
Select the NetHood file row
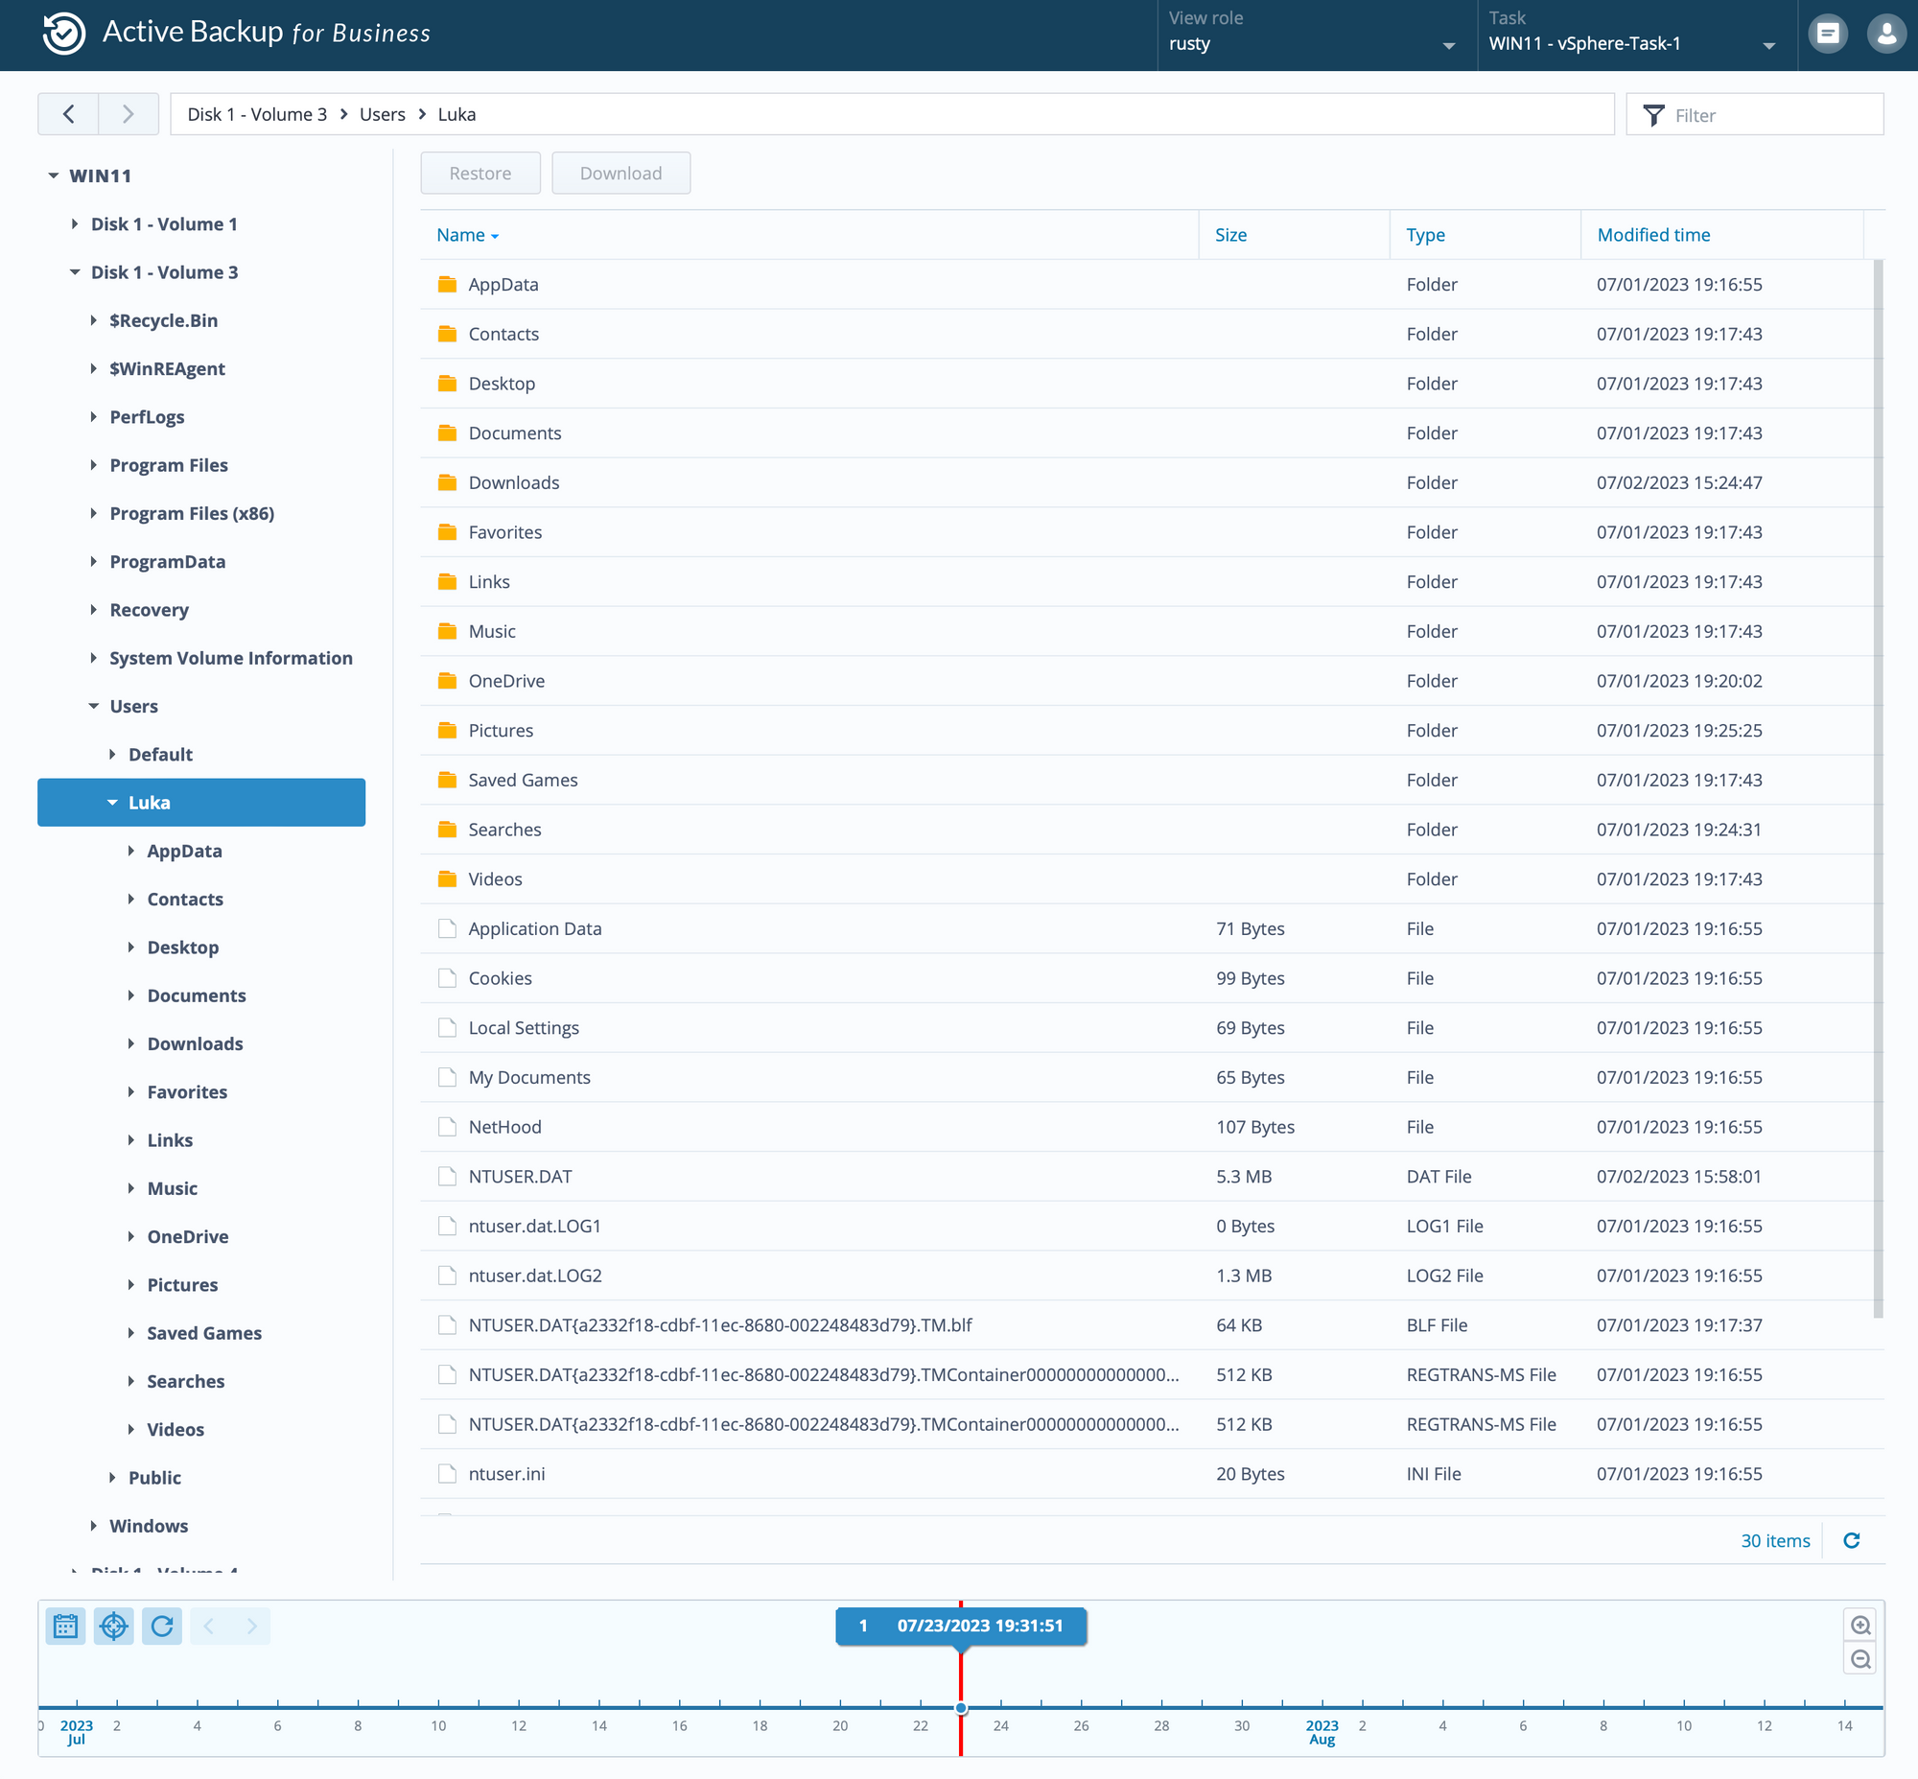coord(1147,1127)
